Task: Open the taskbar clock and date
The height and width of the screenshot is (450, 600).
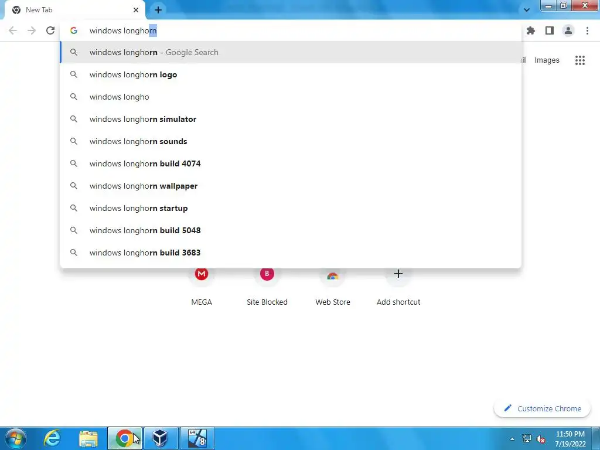Action: 570,439
